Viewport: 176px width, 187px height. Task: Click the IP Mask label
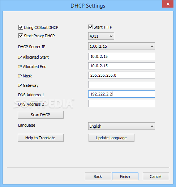pyautogui.click(x=25, y=76)
